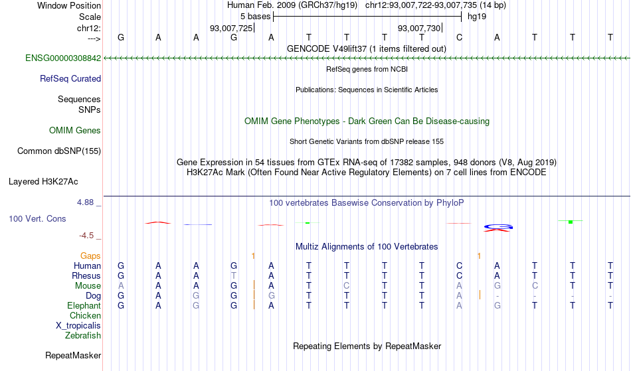Select the Rhesus species label
The image size is (631, 371).
86,276
